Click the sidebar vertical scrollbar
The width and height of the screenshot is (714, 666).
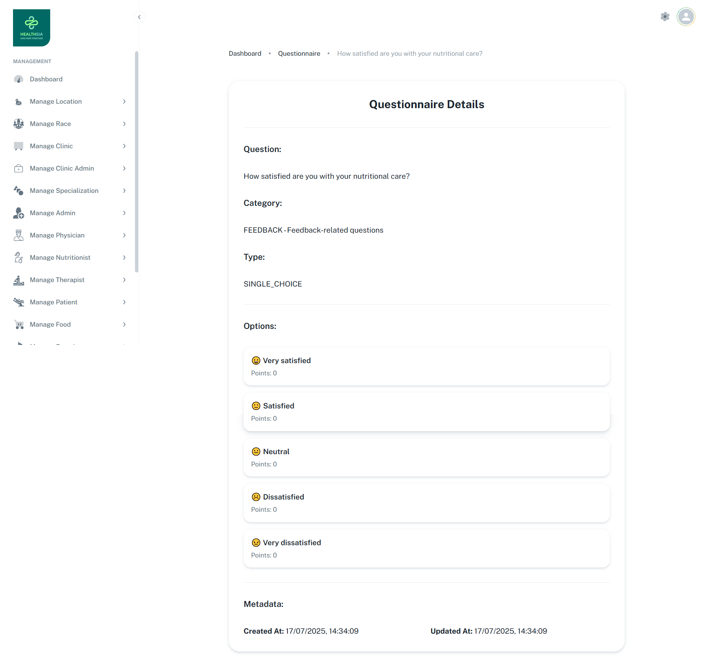coord(136,162)
